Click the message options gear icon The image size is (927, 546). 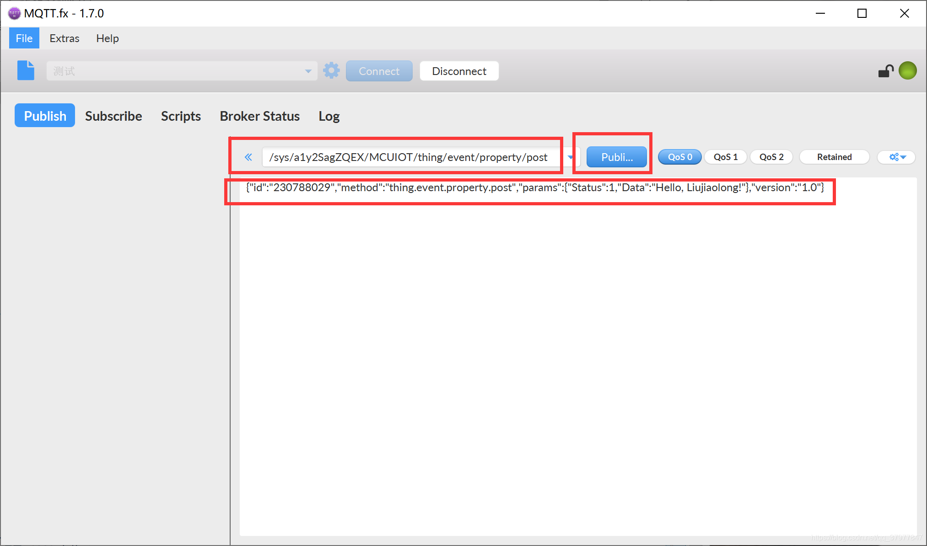click(896, 157)
